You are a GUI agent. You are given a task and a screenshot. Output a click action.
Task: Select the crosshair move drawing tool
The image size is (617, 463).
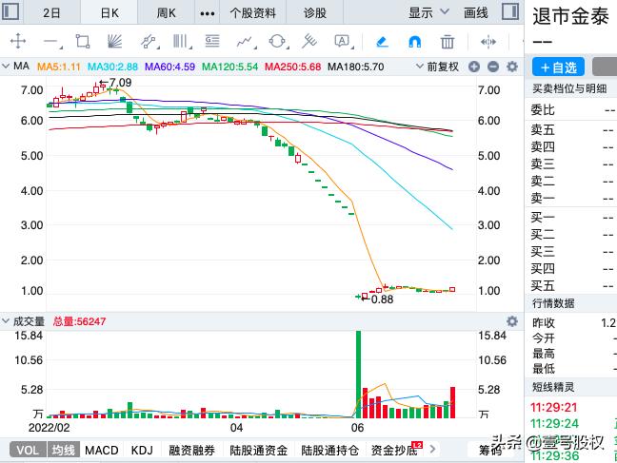point(18,41)
